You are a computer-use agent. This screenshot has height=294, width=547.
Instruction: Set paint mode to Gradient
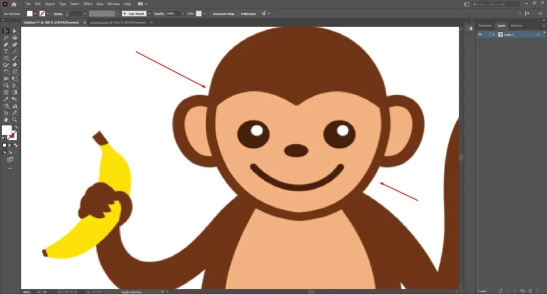10,145
